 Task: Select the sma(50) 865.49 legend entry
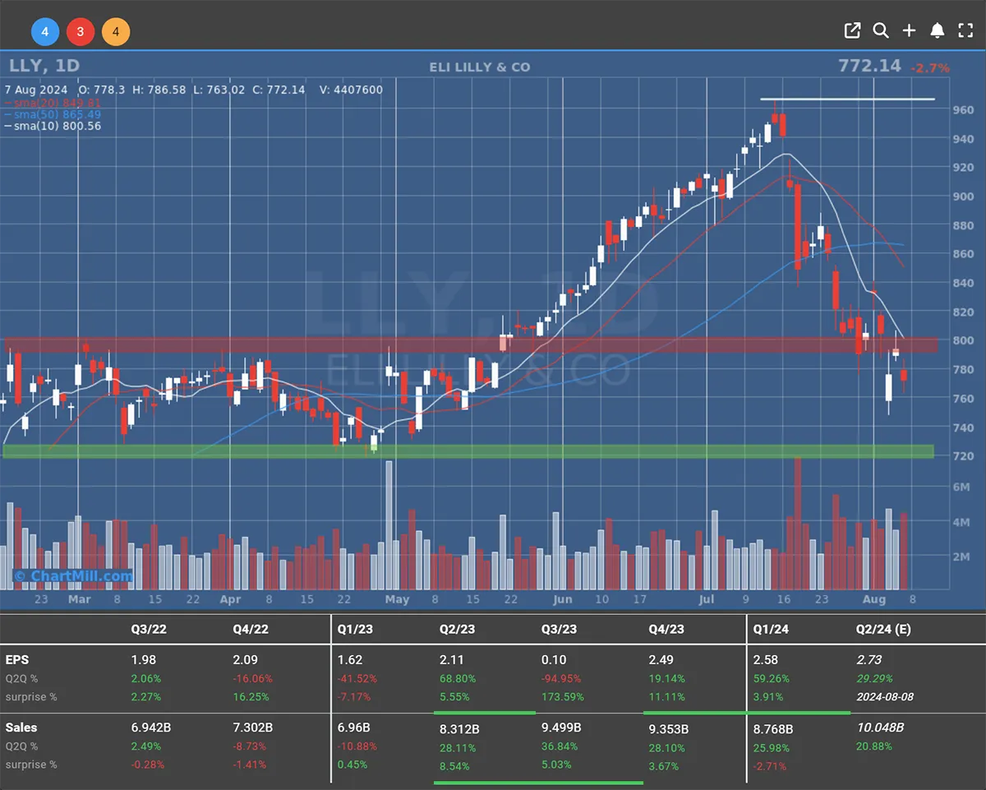pyautogui.click(x=53, y=114)
